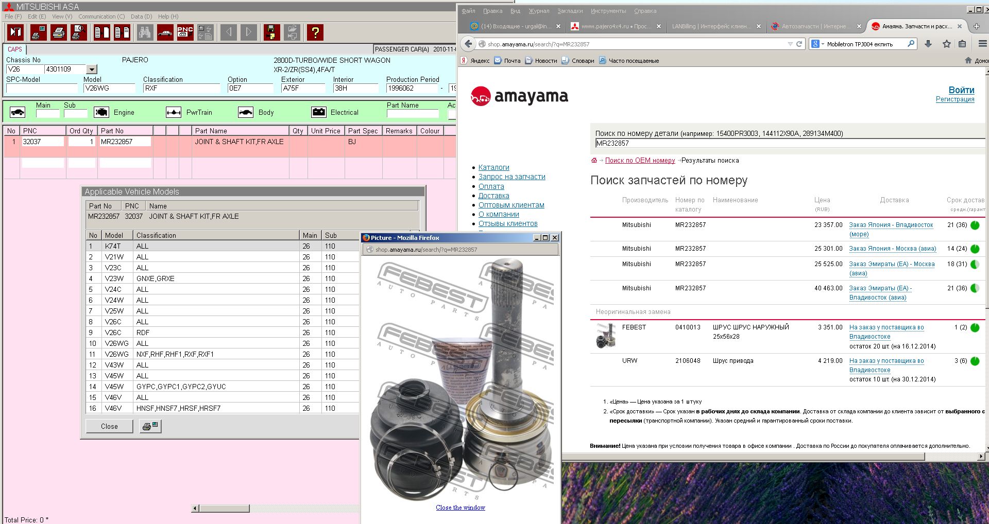This screenshot has height=524, width=989.
Task: Open help via question mark icon
Action: coord(315,32)
